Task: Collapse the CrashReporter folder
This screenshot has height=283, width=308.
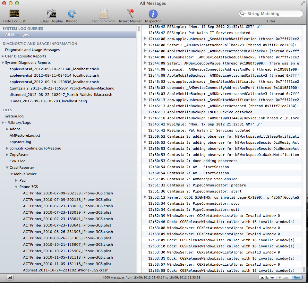Action: point(7,167)
